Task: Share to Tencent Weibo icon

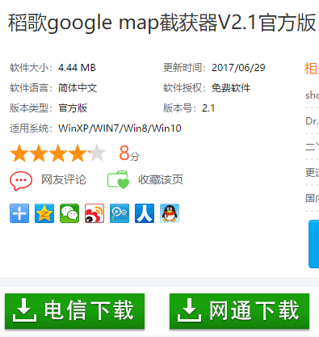Action: tap(120, 213)
